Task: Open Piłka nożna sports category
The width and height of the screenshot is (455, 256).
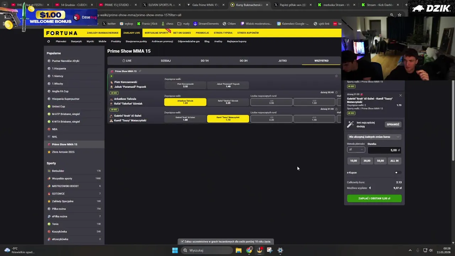Action: (x=74, y=209)
